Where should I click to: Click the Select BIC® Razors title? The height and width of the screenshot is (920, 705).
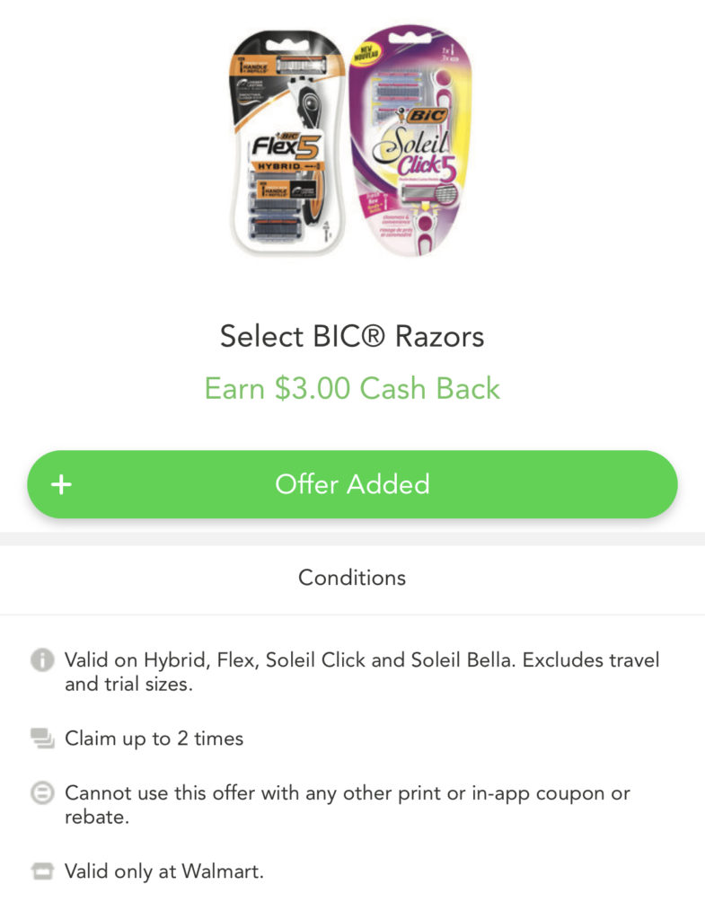352,337
